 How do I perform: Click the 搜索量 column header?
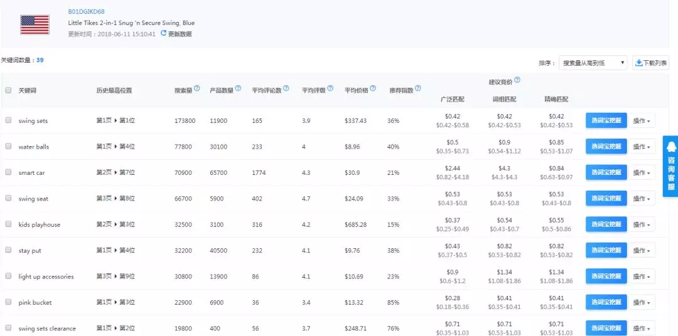183,91
